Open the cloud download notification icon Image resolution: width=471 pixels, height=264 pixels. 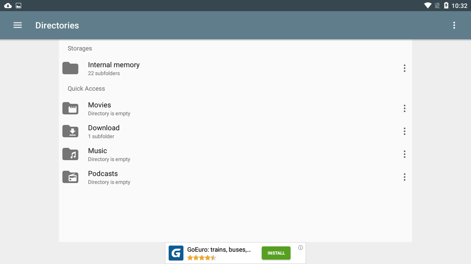tap(8, 5)
